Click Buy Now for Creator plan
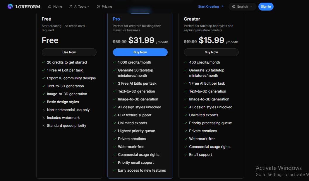Image resolution: width=309 pixels, height=181 pixels. [x=211, y=52]
